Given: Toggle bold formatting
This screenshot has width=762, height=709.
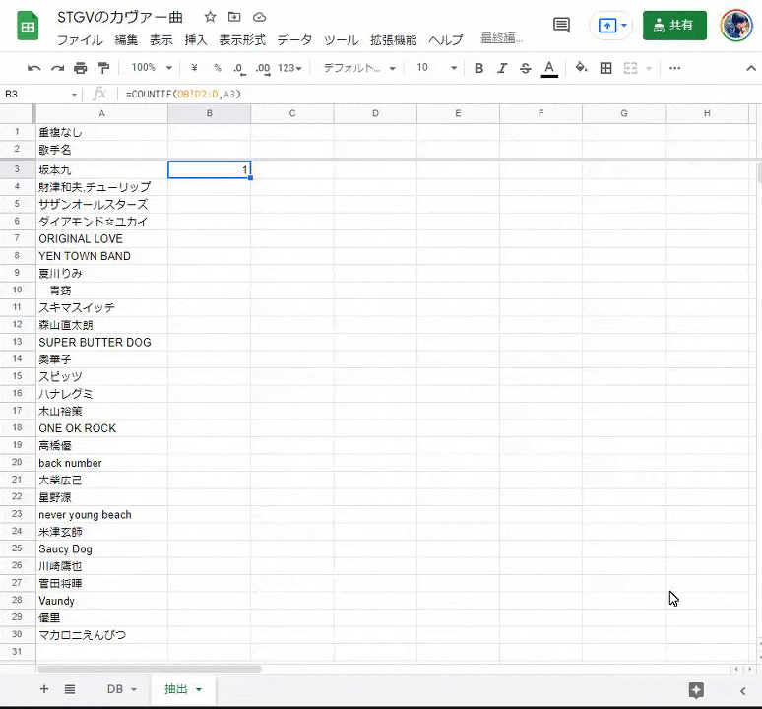Looking at the screenshot, I should click(479, 68).
